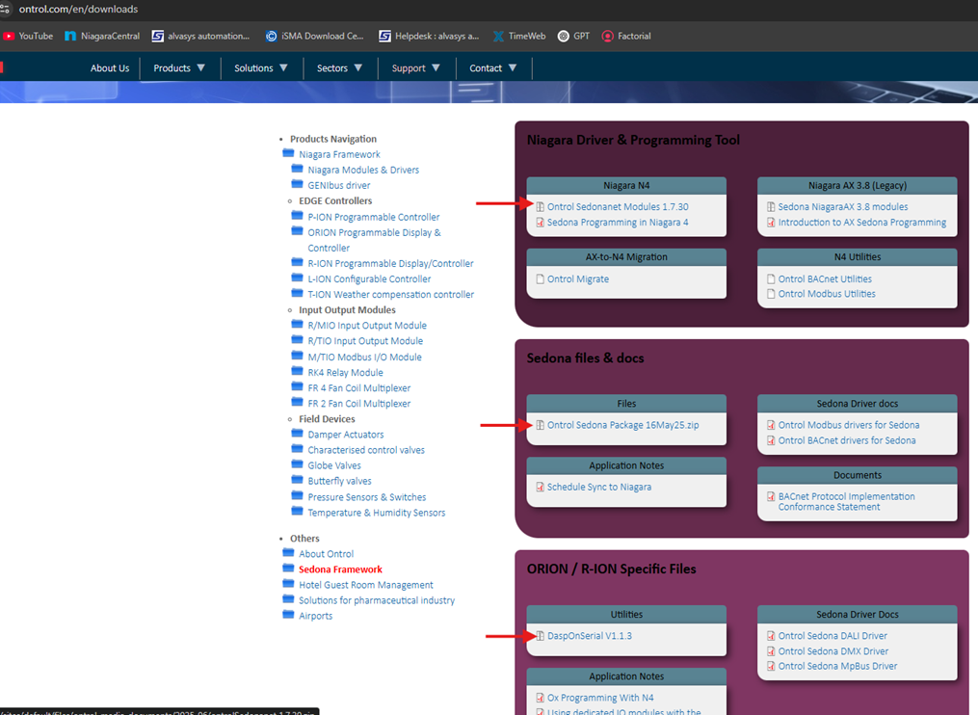Click the folder icon beside Airports
978x715 pixels.
pyautogui.click(x=288, y=615)
